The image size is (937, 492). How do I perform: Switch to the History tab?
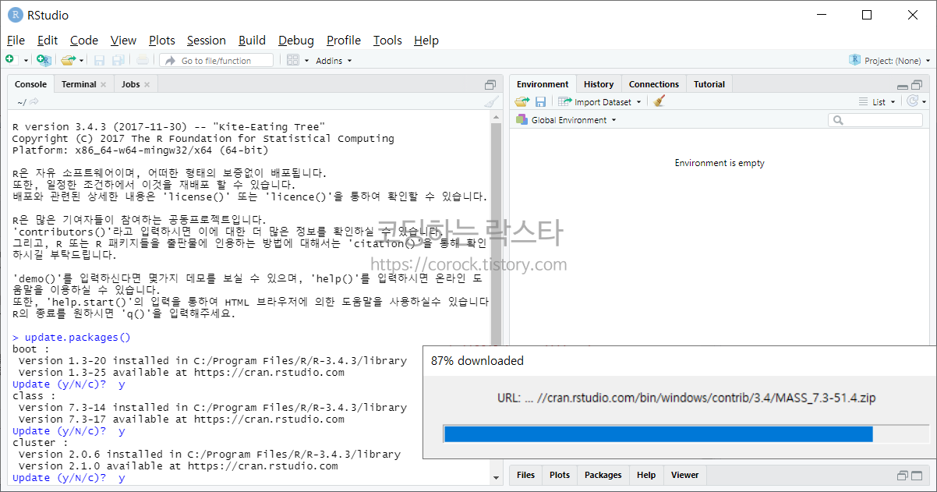599,84
